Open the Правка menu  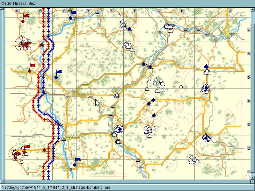click(x=20, y=3)
